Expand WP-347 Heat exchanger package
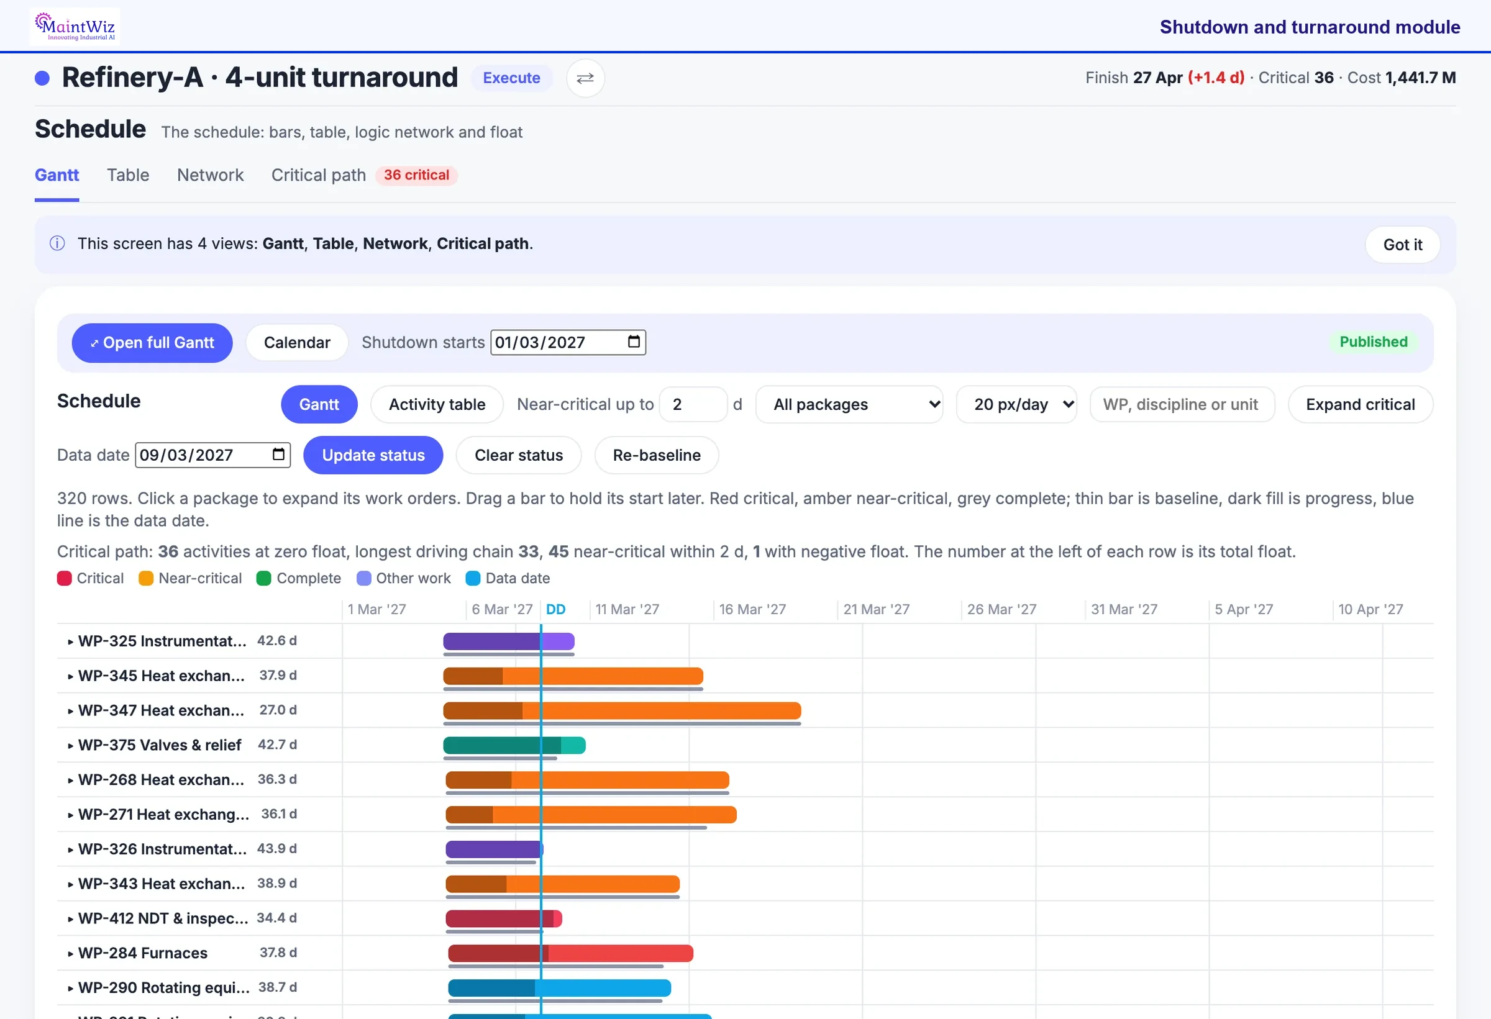This screenshot has width=1491, height=1019. [x=70, y=710]
